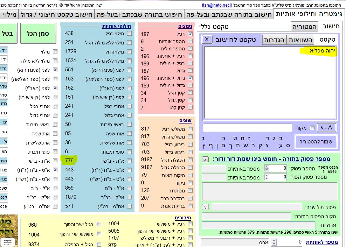Screen dimensions: 346x247
Task: Enable the מקור checkbox
Action: tap(312, 128)
